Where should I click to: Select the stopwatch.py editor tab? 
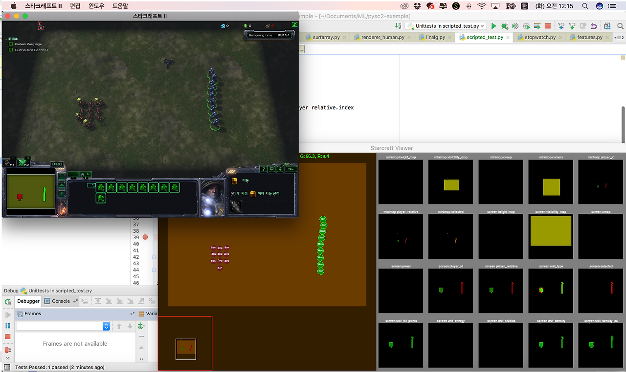coord(540,37)
